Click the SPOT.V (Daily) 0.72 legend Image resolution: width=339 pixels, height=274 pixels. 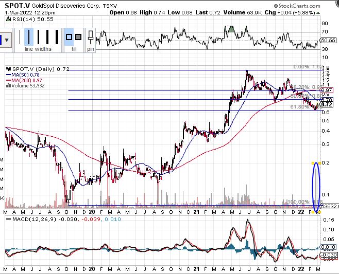coord(41,69)
